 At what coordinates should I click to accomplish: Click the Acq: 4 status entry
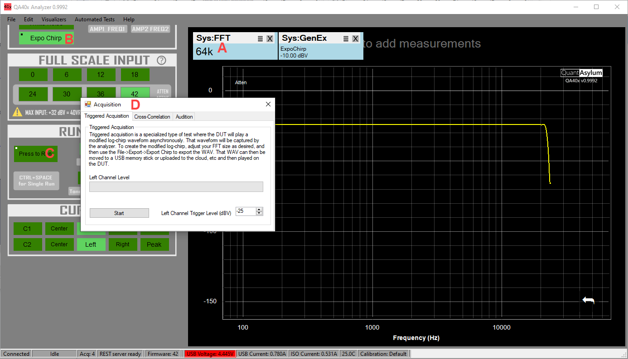[x=87, y=354]
